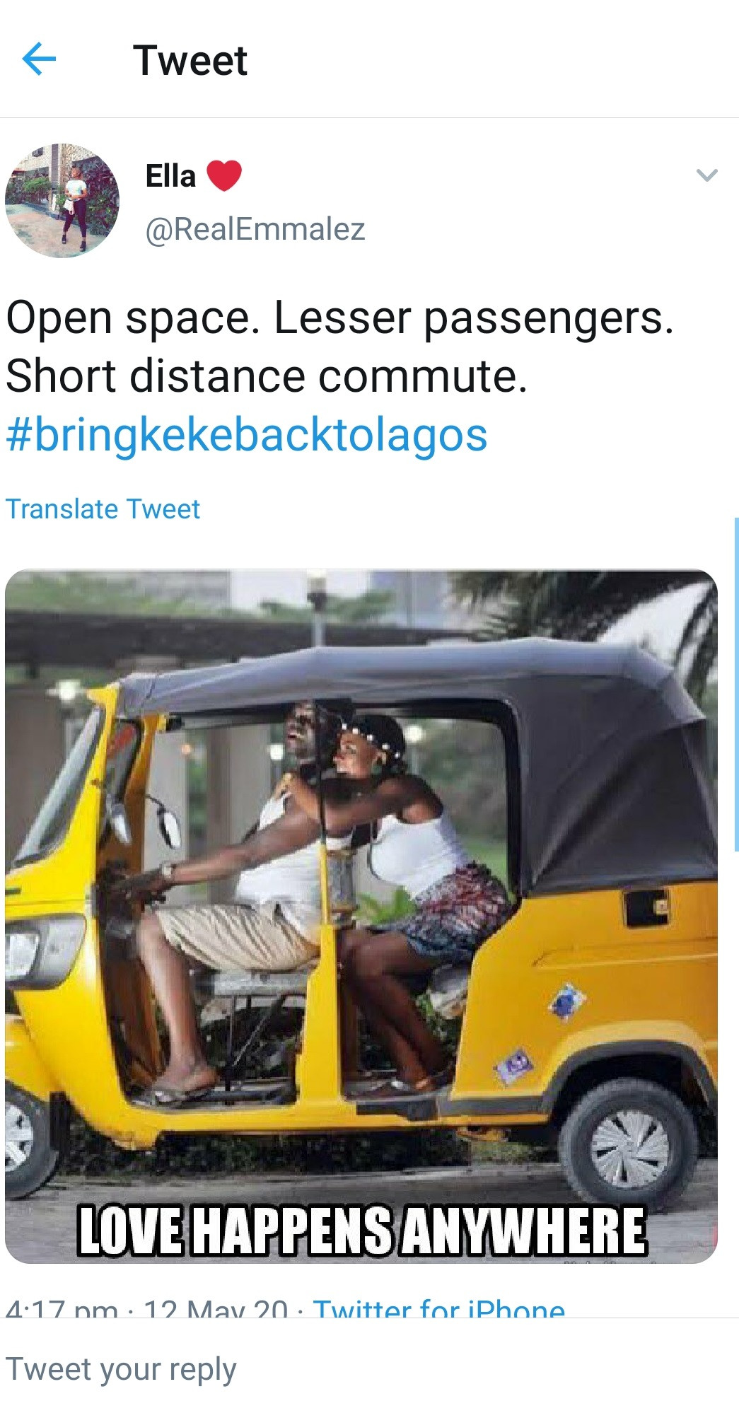Open the keke tricycle meme image
The height and width of the screenshot is (1401, 739).
[361, 917]
